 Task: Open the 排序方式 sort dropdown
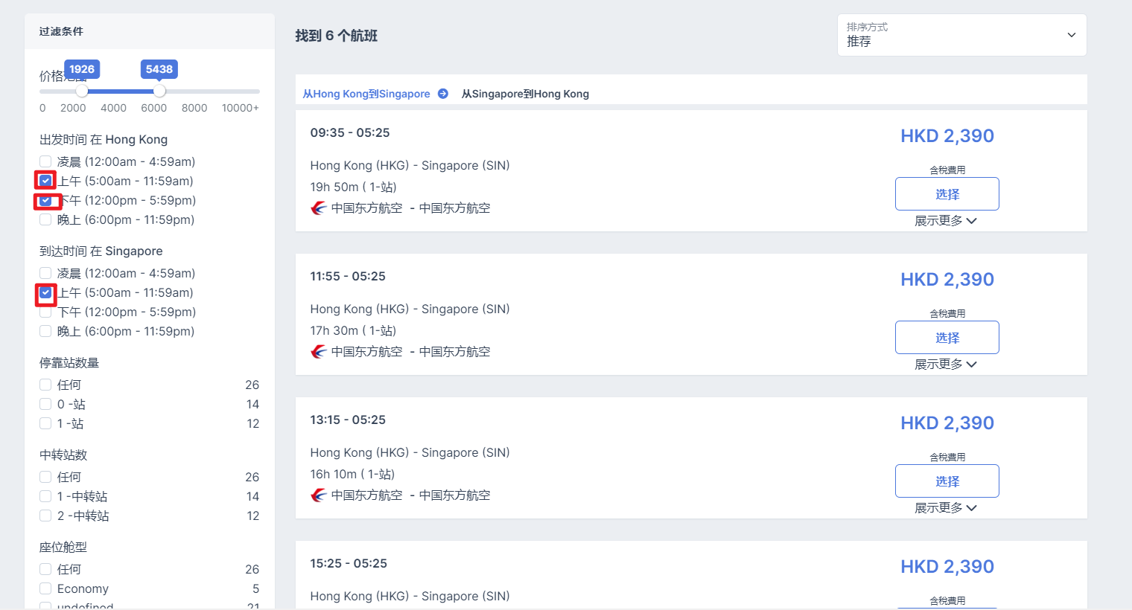961,35
